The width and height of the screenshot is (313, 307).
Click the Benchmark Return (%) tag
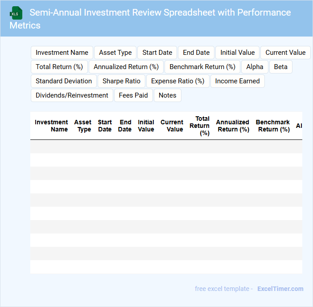(202, 67)
